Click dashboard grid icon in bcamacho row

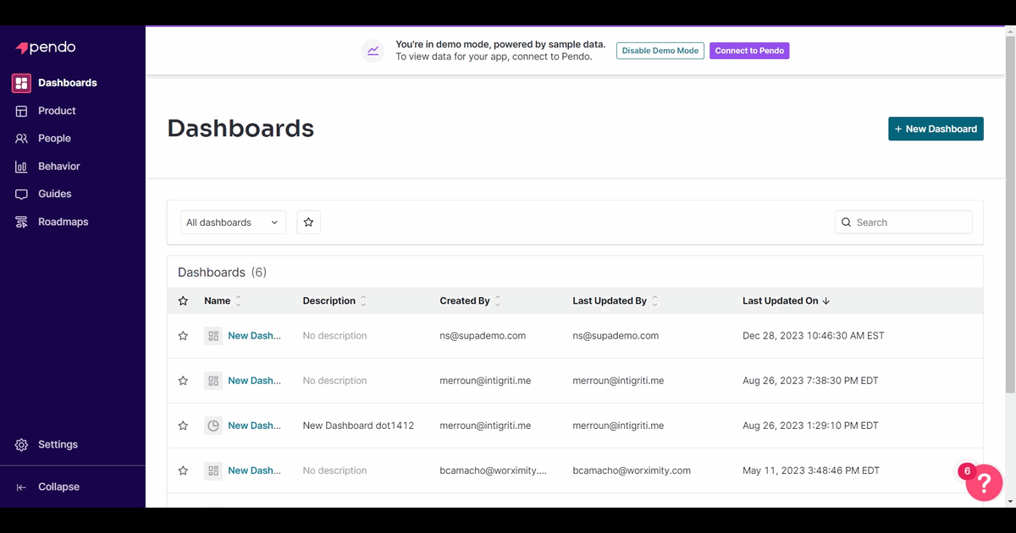[213, 470]
